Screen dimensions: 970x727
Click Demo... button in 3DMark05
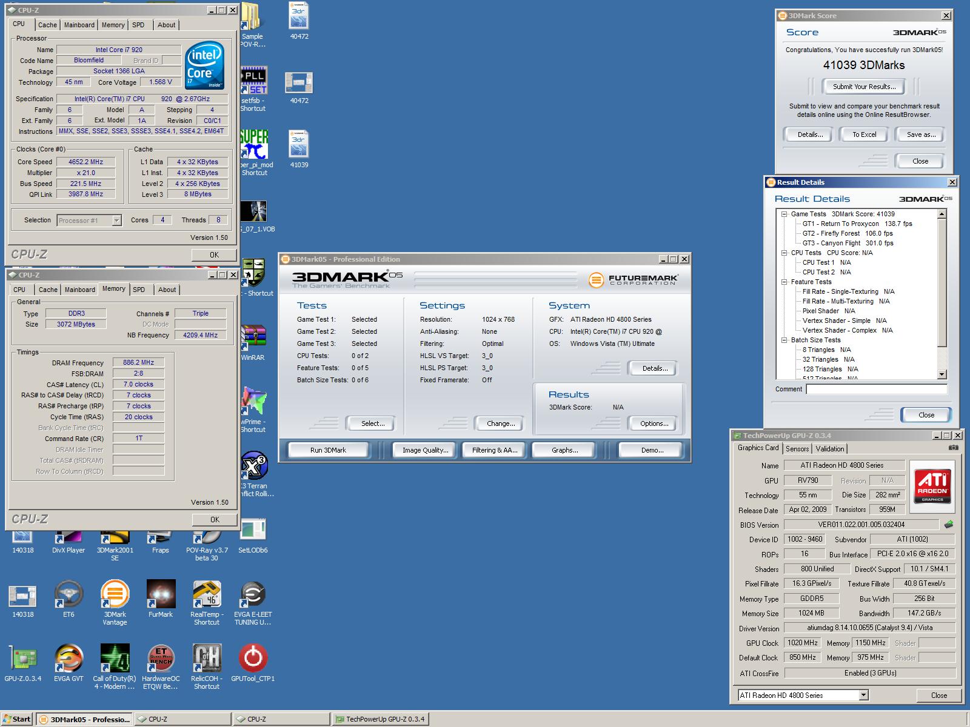tap(652, 450)
